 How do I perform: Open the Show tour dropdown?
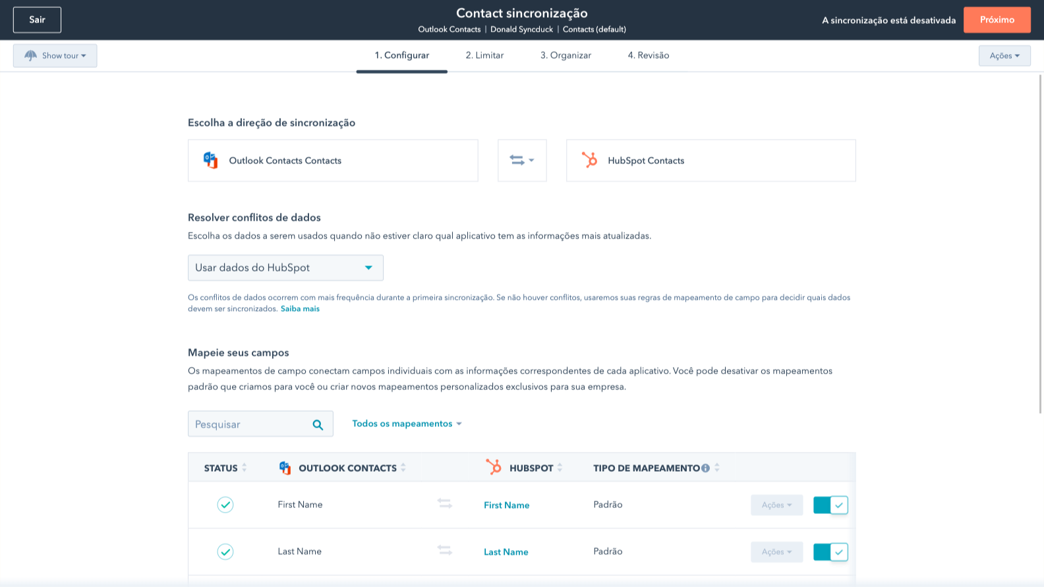click(x=55, y=56)
